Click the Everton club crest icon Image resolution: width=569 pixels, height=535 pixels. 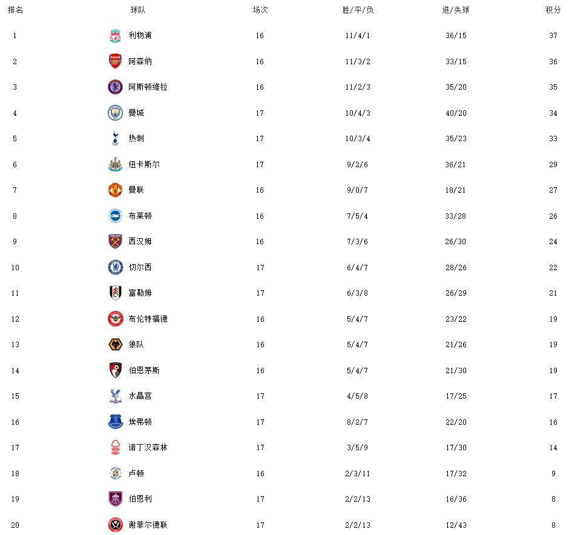[x=115, y=422]
